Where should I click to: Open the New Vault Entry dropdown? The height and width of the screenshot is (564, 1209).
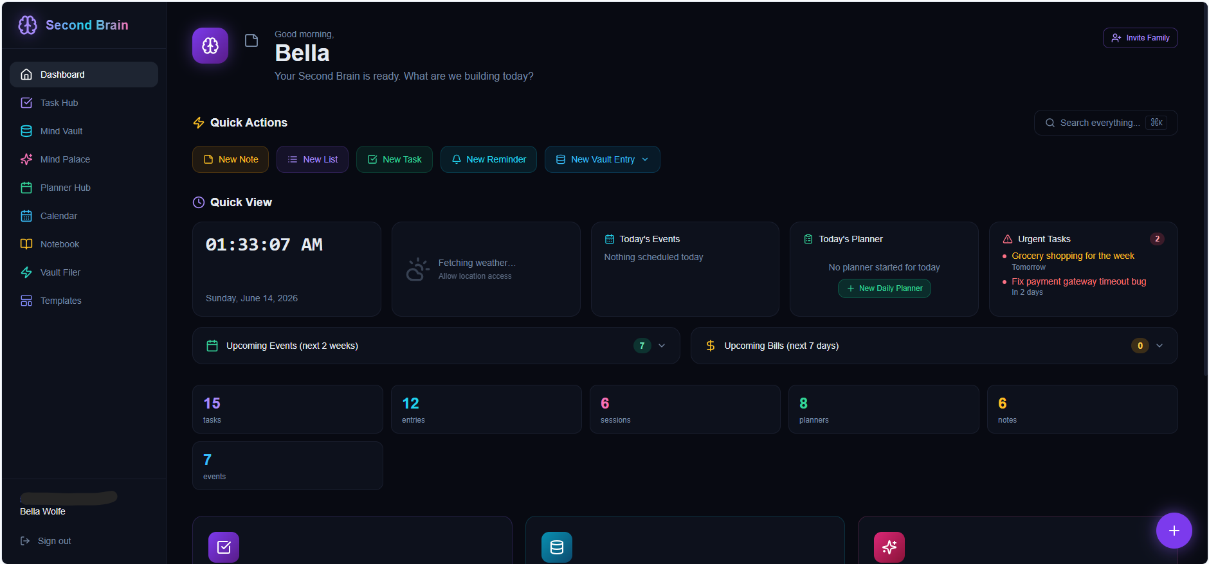(x=603, y=159)
